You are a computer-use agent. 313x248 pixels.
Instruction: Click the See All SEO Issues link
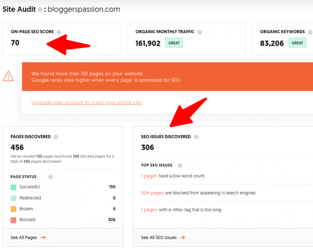coord(159,237)
